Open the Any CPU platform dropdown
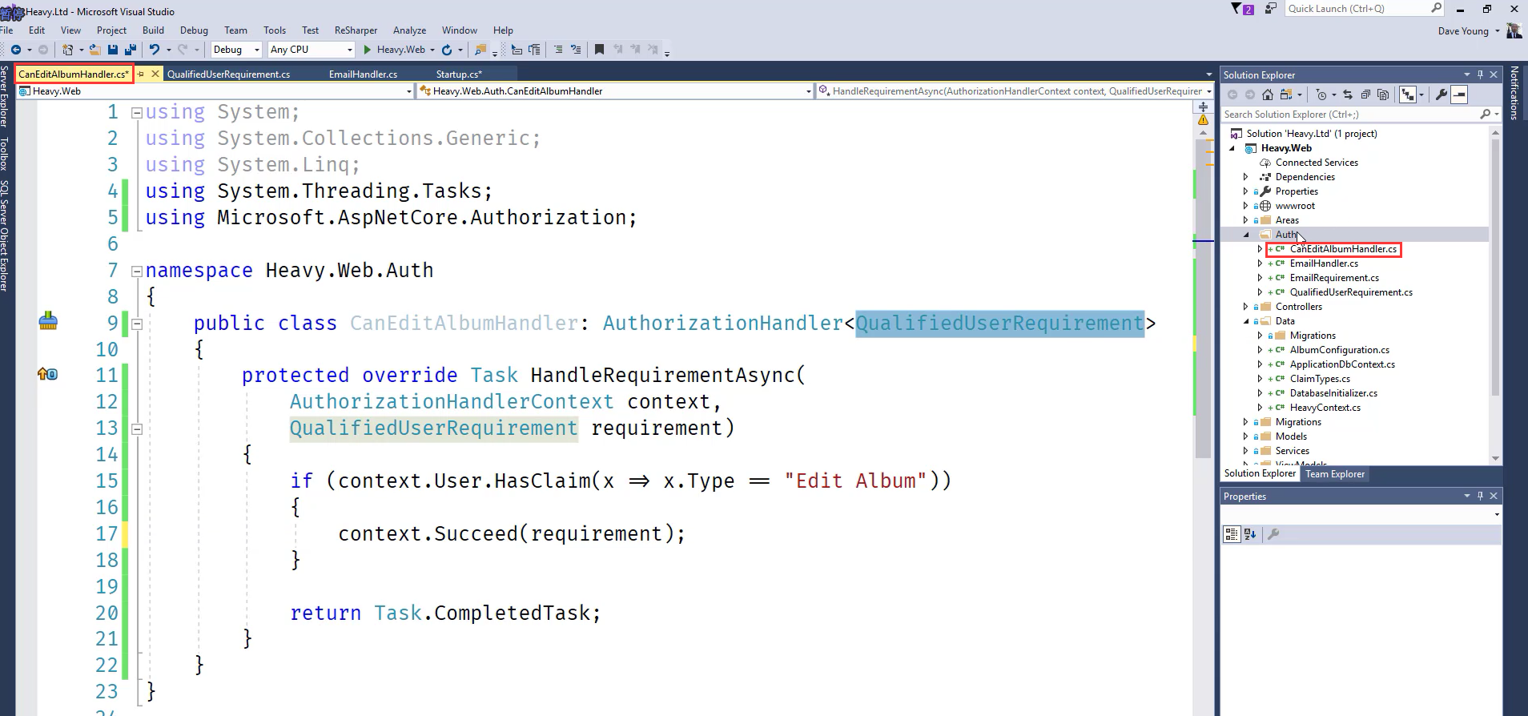This screenshot has width=1528, height=716. 312,50
